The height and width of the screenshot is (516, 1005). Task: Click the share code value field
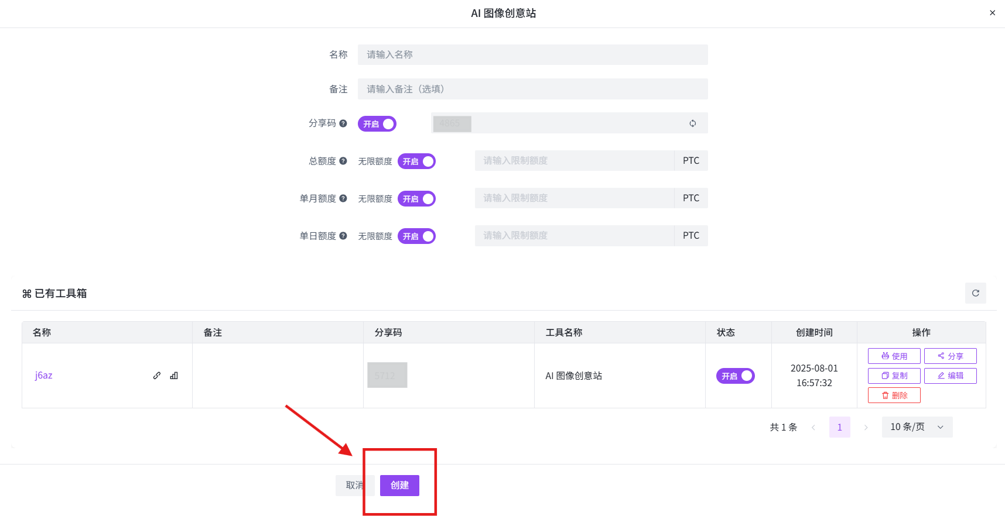click(569, 123)
